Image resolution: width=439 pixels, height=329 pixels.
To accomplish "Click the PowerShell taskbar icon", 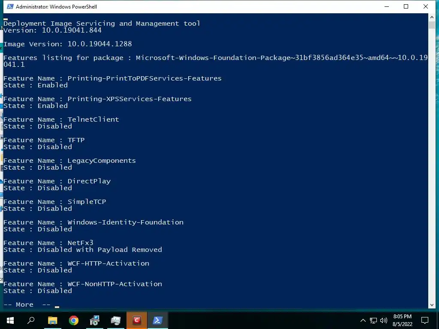I will (x=158, y=320).
